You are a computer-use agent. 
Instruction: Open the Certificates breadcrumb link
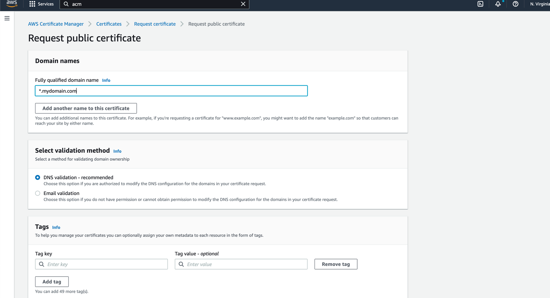coord(109,24)
